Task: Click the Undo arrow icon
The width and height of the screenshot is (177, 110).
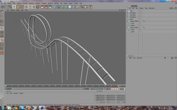Action: (x=3, y=7)
